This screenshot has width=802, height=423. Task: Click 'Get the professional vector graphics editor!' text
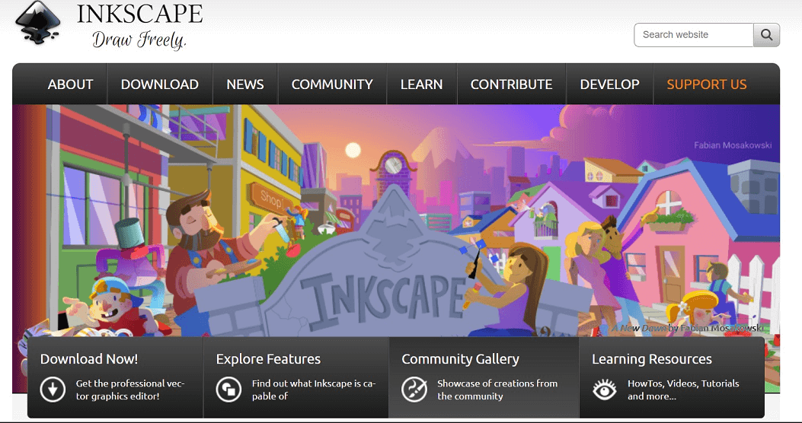tap(130, 390)
